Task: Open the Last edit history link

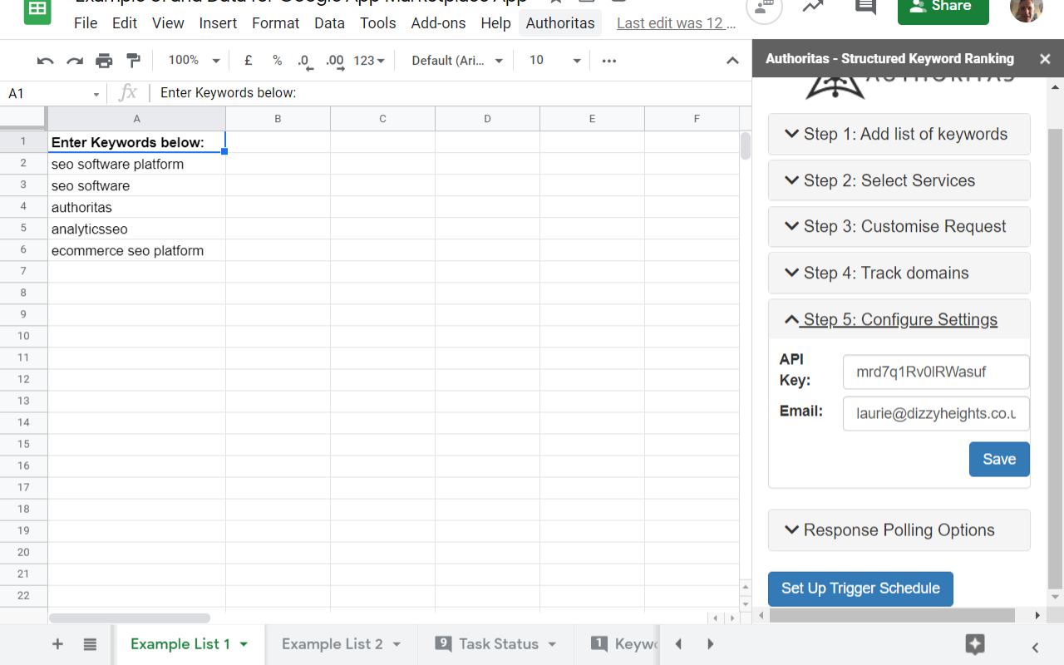Action: click(676, 23)
